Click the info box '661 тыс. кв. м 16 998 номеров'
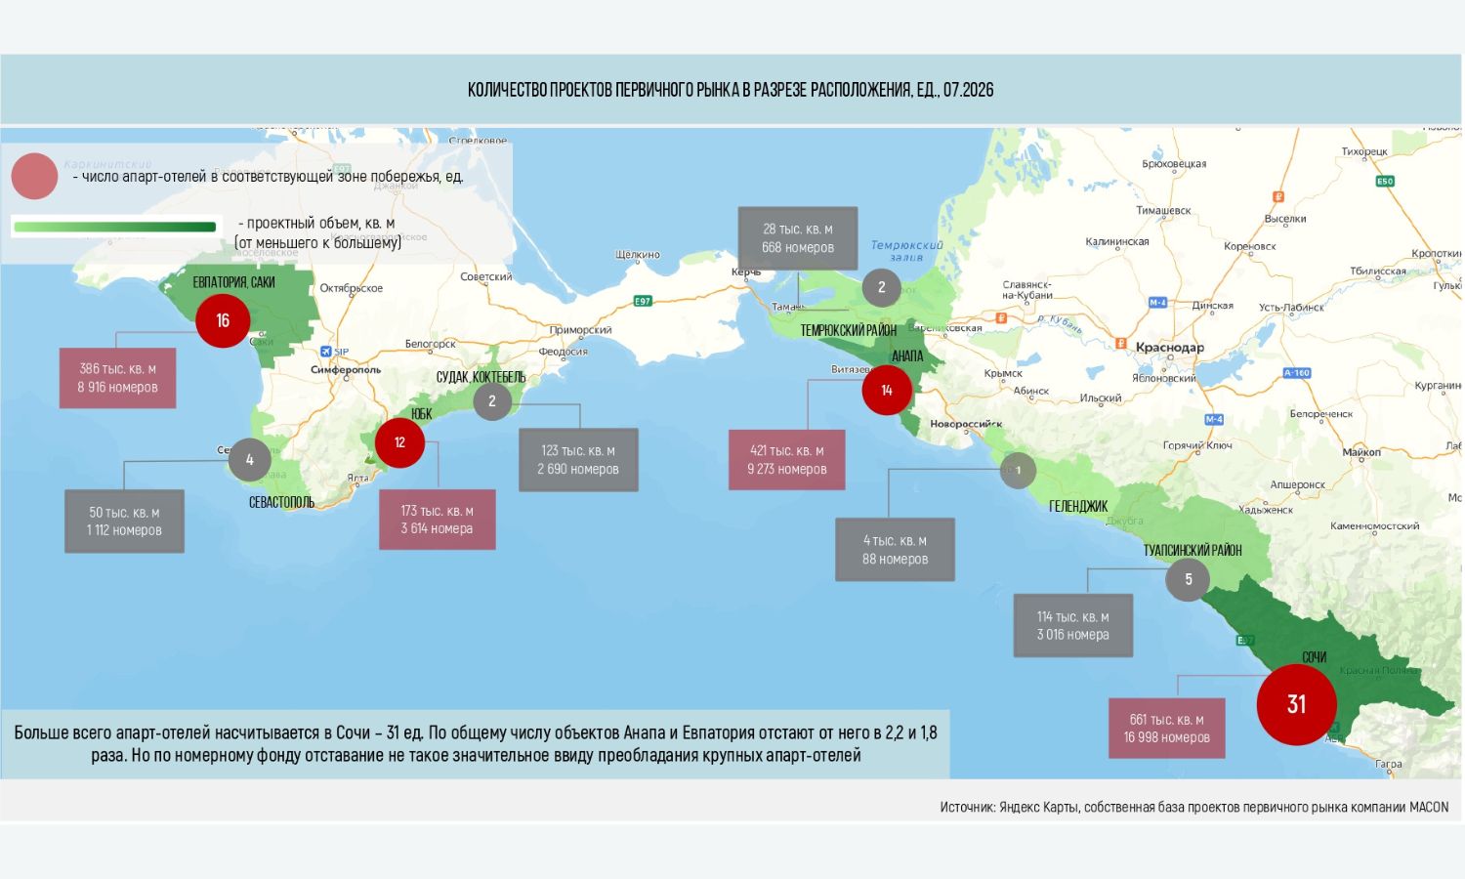Image resolution: width=1465 pixels, height=879 pixels. tap(1167, 729)
